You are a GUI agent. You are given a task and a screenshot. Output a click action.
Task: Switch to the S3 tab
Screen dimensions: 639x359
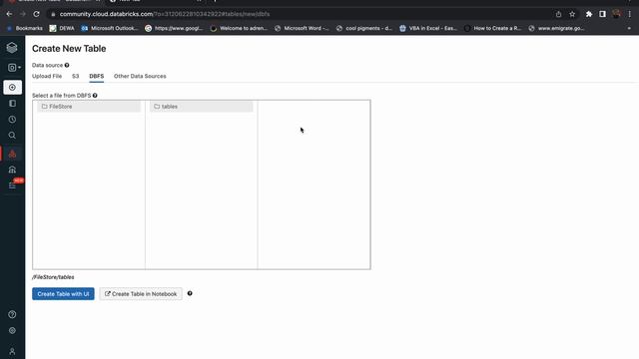pyautogui.click(x=76, y=76)
